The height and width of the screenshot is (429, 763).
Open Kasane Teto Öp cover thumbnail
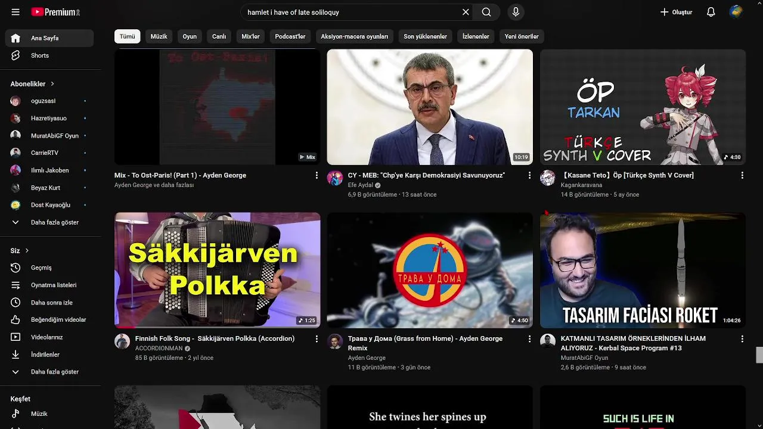(x=643, y=107)
